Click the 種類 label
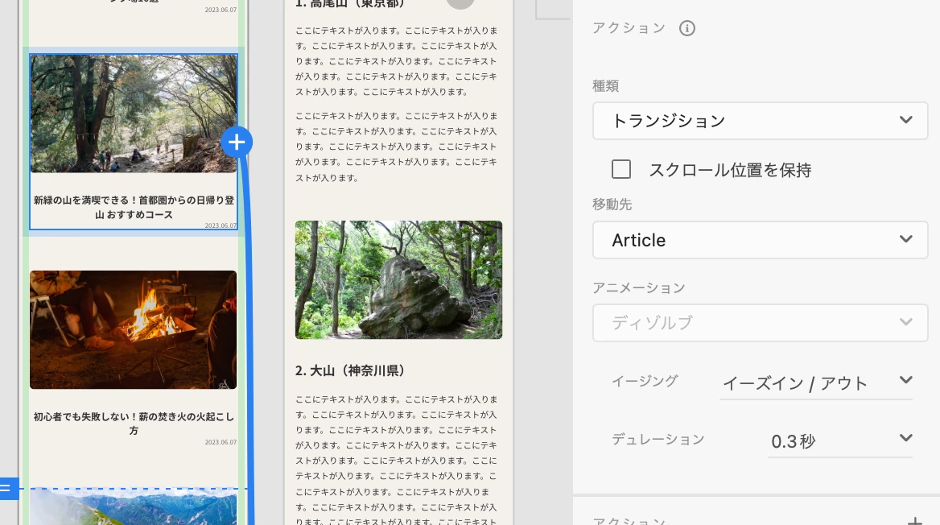The width and height of the screenshot is (940, 525). [605, 86]
